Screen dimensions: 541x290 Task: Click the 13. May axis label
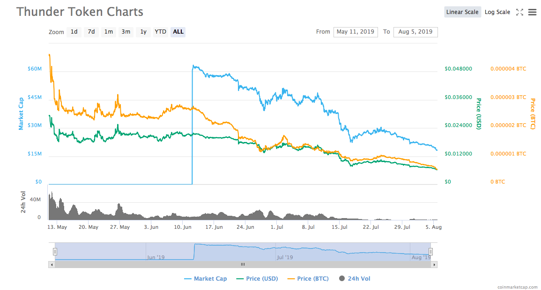pyautogui.click(x=57, y=227)
